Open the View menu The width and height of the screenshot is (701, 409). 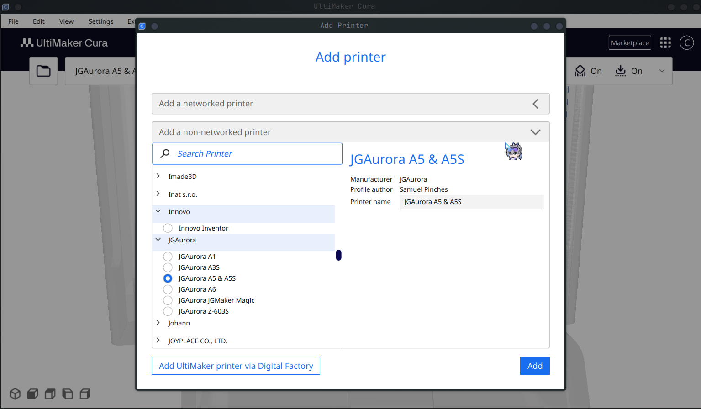click(x=66, y=21)
